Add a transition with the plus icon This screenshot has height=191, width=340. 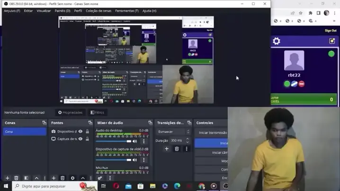167,149
